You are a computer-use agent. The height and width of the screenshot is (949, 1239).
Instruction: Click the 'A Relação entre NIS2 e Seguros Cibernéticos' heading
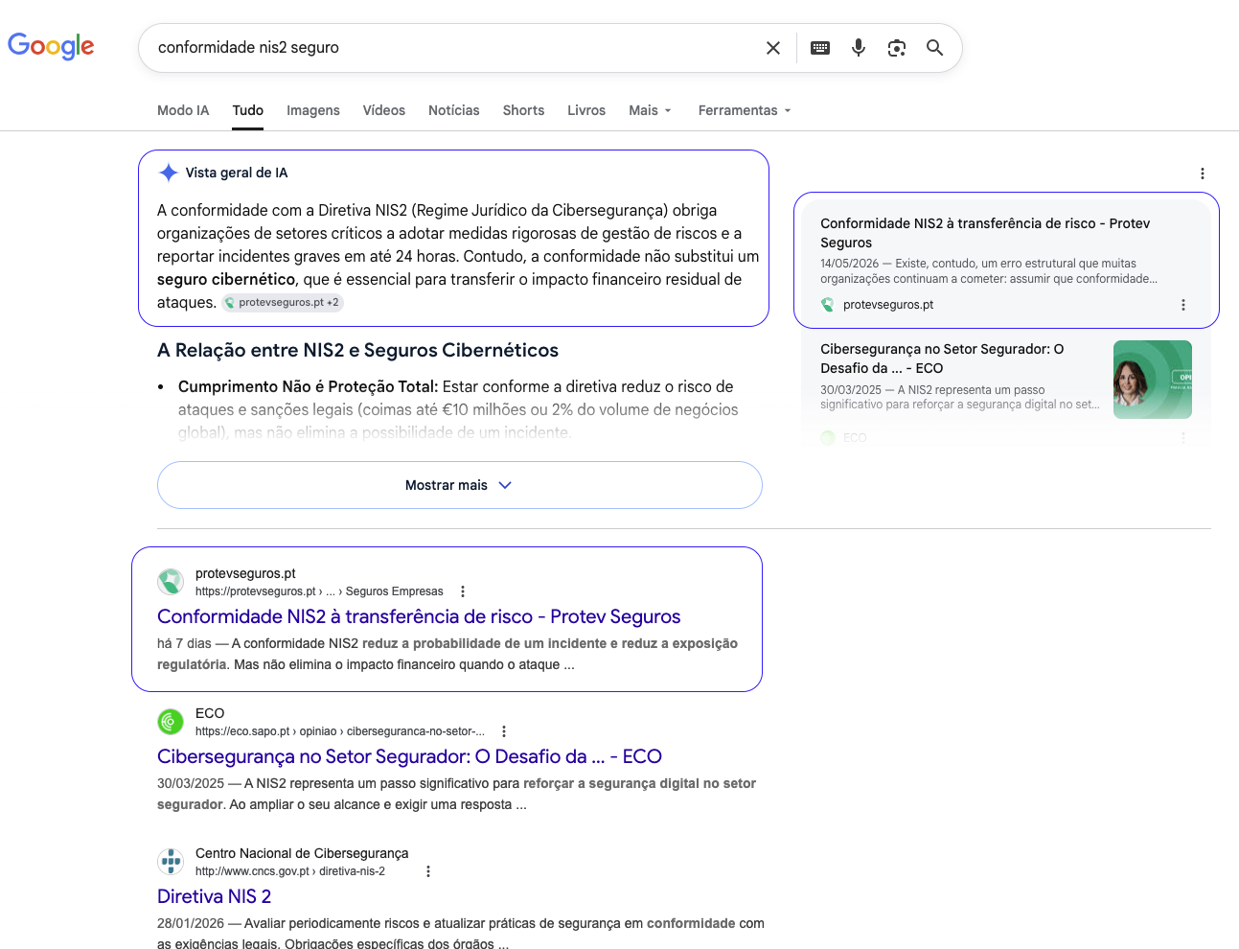[x=357, y=350]
